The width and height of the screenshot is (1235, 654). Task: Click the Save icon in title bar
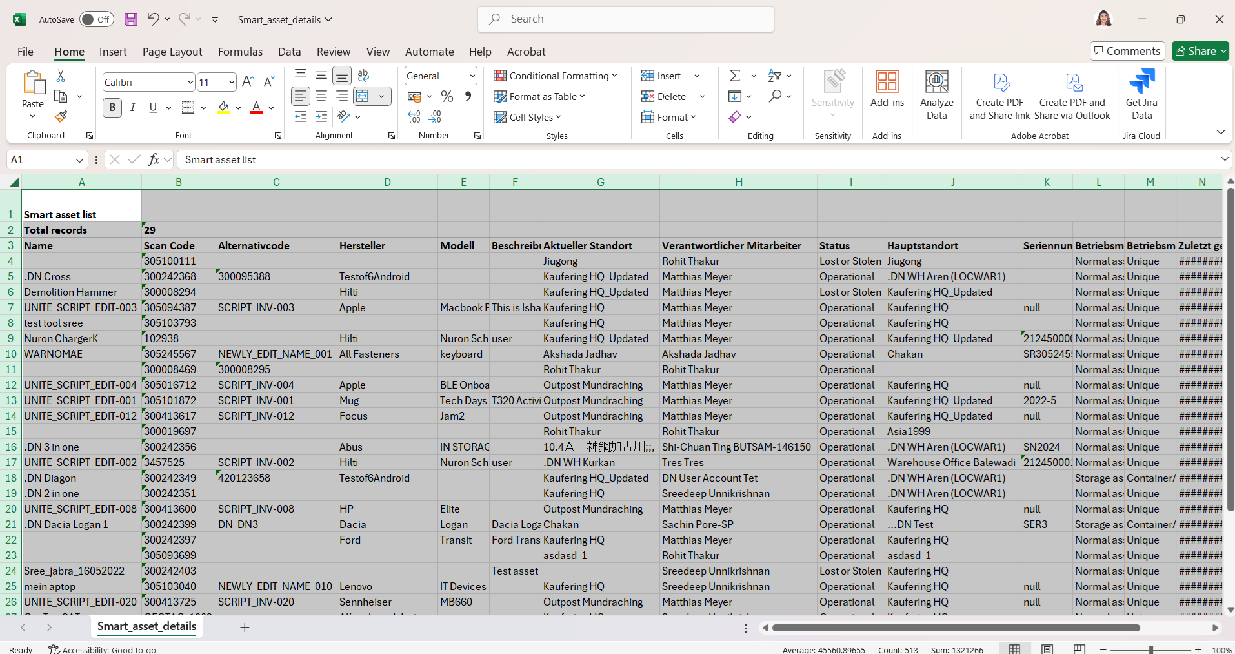click(131, 19)
